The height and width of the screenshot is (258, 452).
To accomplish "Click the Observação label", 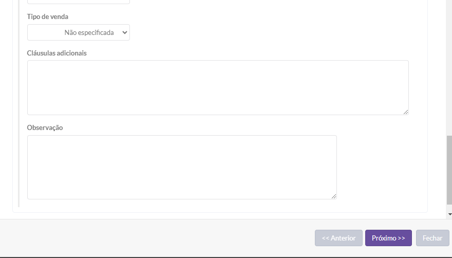I will point(45,127).
